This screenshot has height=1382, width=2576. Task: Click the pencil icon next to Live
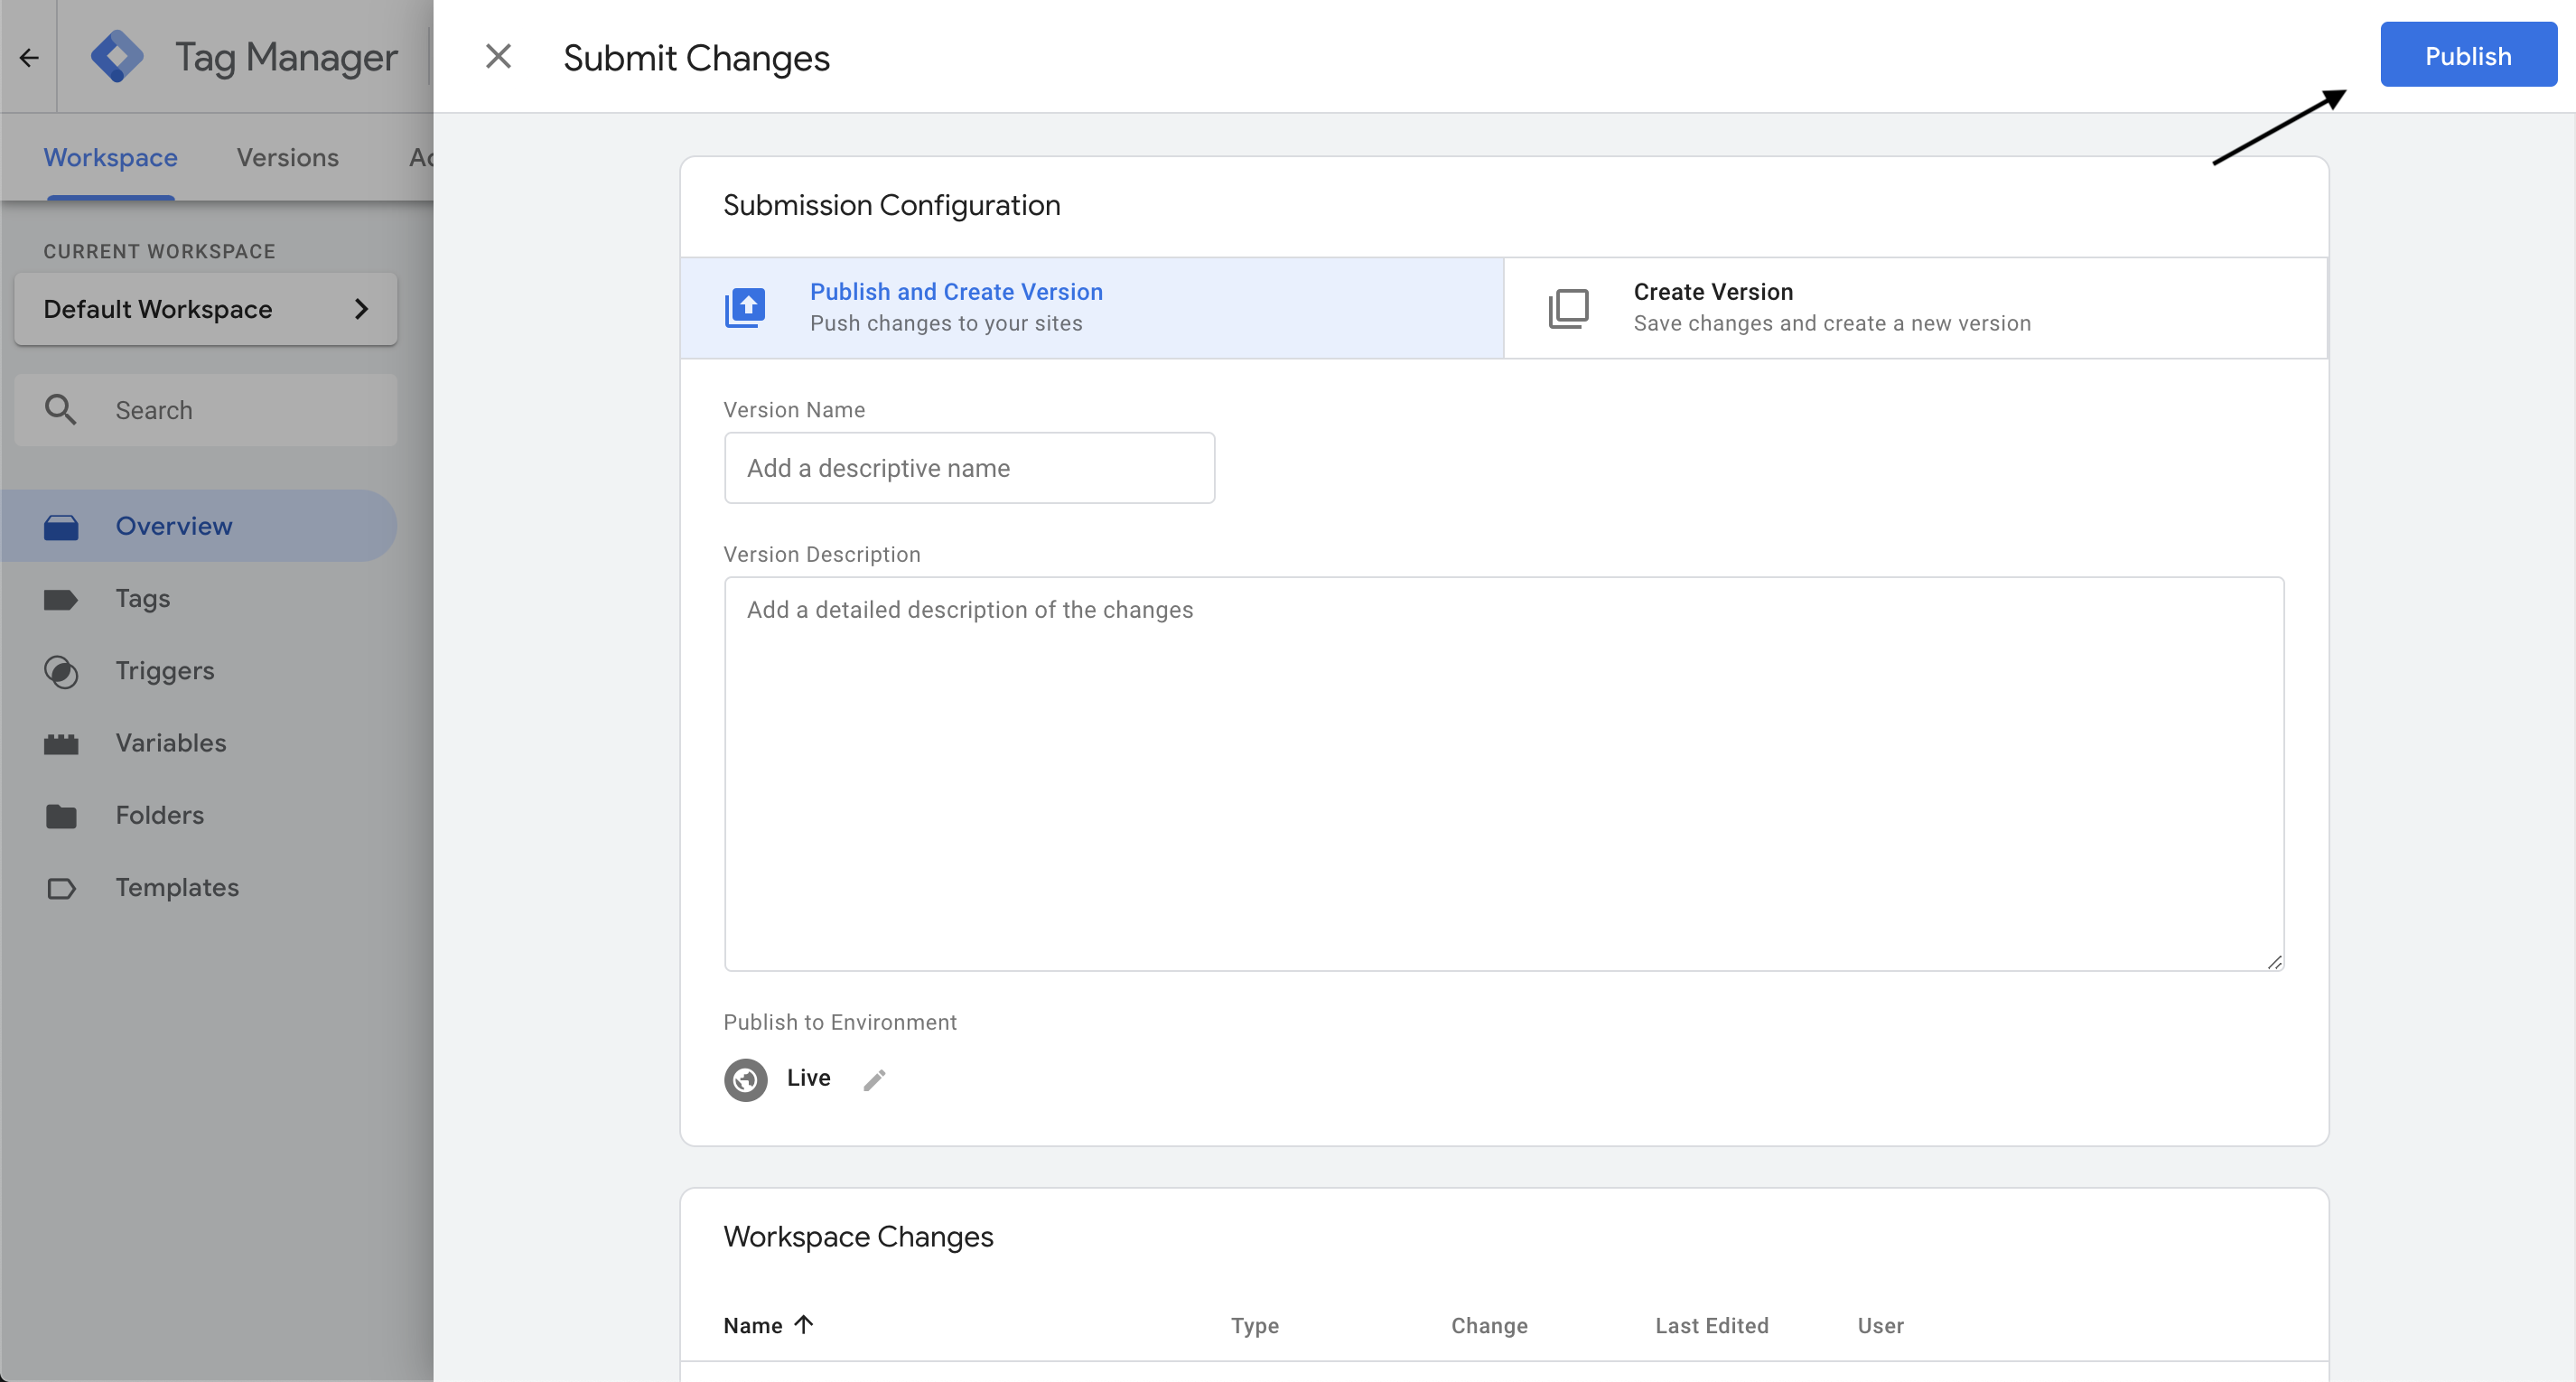tap(875, 1079)
